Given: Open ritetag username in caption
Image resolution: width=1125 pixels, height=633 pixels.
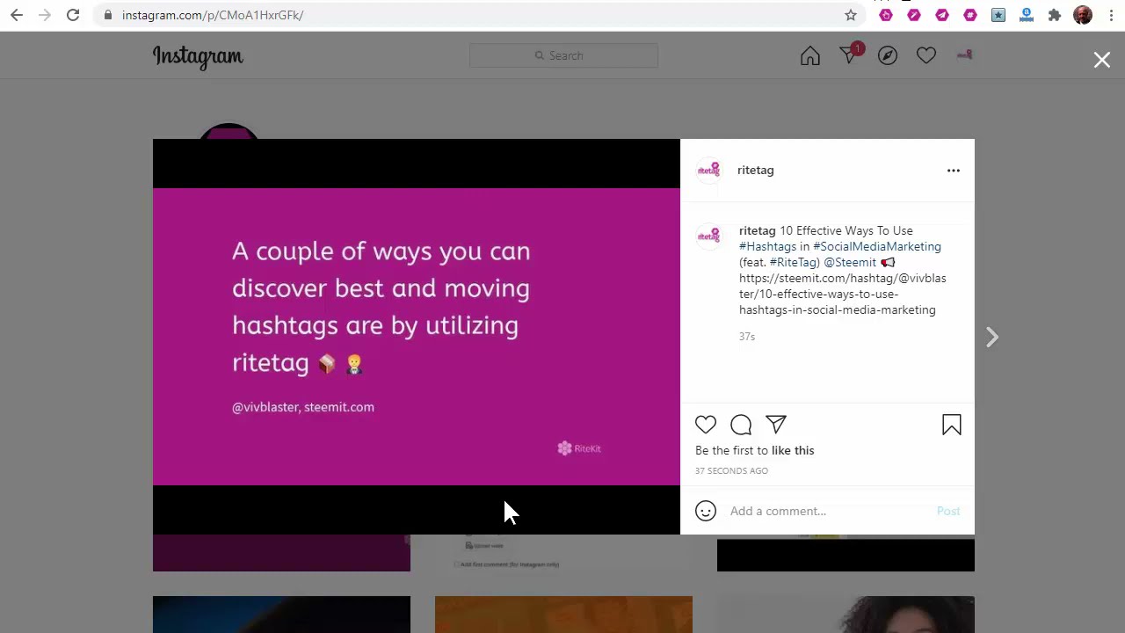Looking at the screenshot, I should click(758, 230).
